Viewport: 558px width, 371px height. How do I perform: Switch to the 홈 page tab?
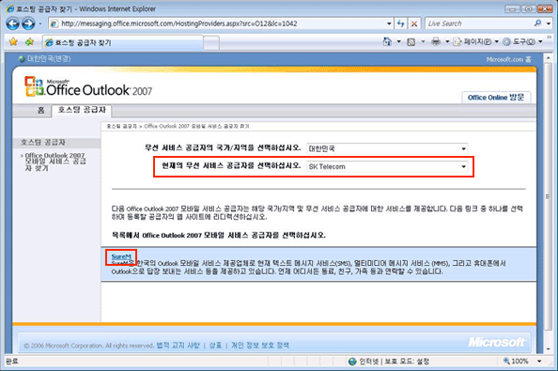pos(41,110)
